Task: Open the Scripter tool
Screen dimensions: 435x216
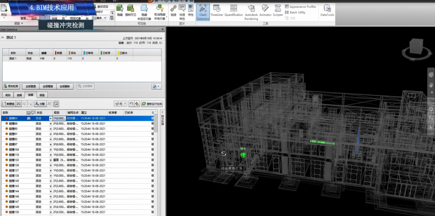Action: (x=278, y=10)
